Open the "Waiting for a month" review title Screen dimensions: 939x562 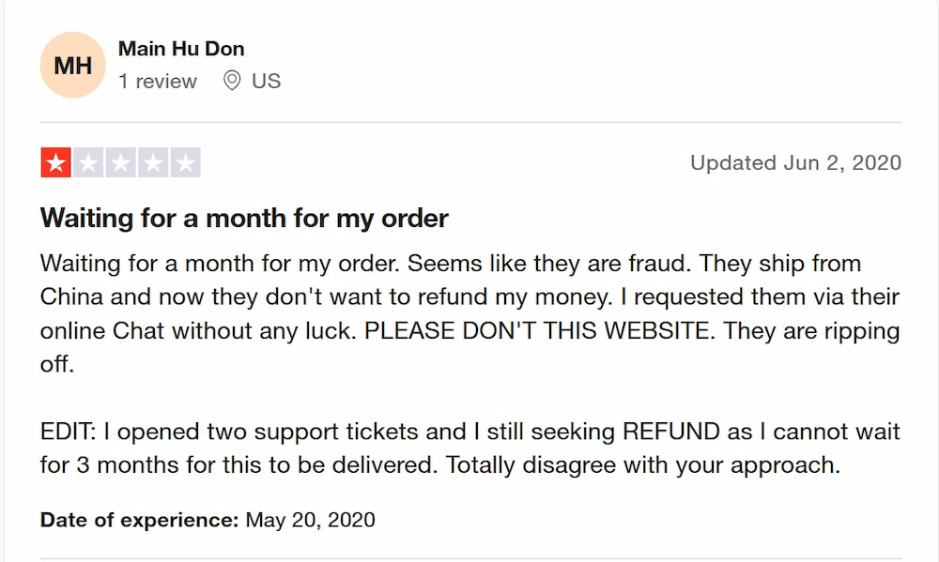pos(244,219)
